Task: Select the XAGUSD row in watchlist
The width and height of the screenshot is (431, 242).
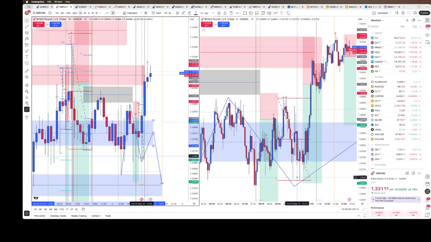Action: point(396,134)
